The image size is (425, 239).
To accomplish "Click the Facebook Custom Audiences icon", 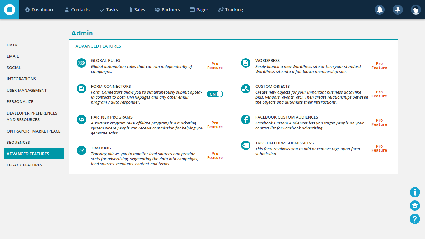I will click(246, 119).
